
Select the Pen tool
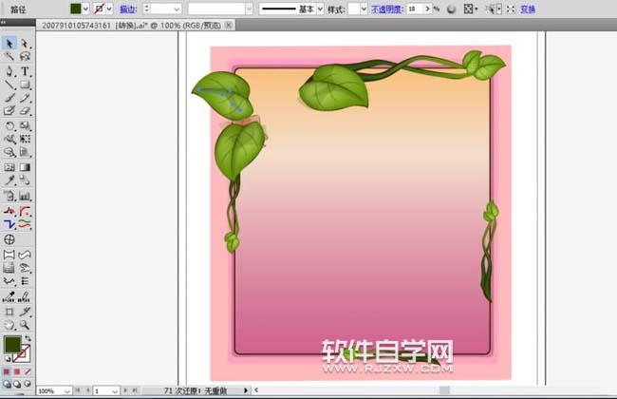(9, 71)
